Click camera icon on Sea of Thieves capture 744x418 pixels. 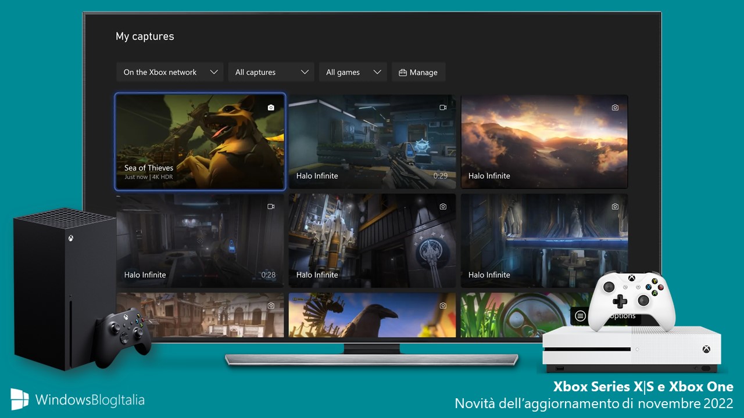click(271, 107)
